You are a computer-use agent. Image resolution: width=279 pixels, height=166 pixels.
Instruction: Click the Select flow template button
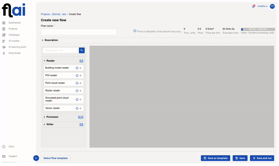click(55, 158)
